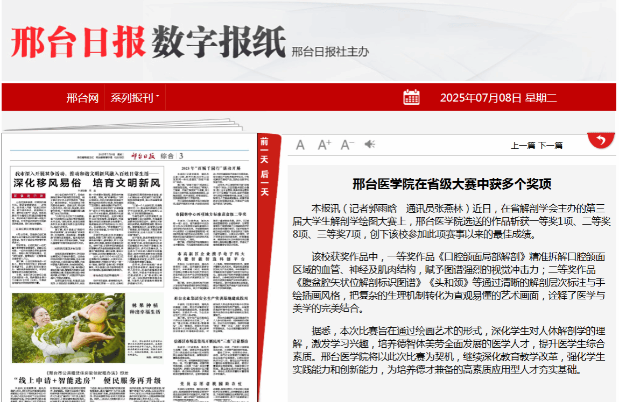Open the 邢台网 navigation link

pyautogui.click(x=82, y=98)
